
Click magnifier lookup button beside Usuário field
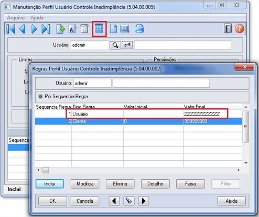(115, 45)
